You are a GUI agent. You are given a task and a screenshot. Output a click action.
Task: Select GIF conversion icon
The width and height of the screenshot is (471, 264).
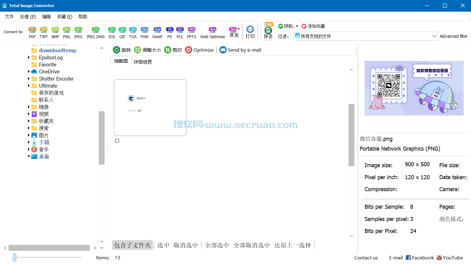point(122,32)
